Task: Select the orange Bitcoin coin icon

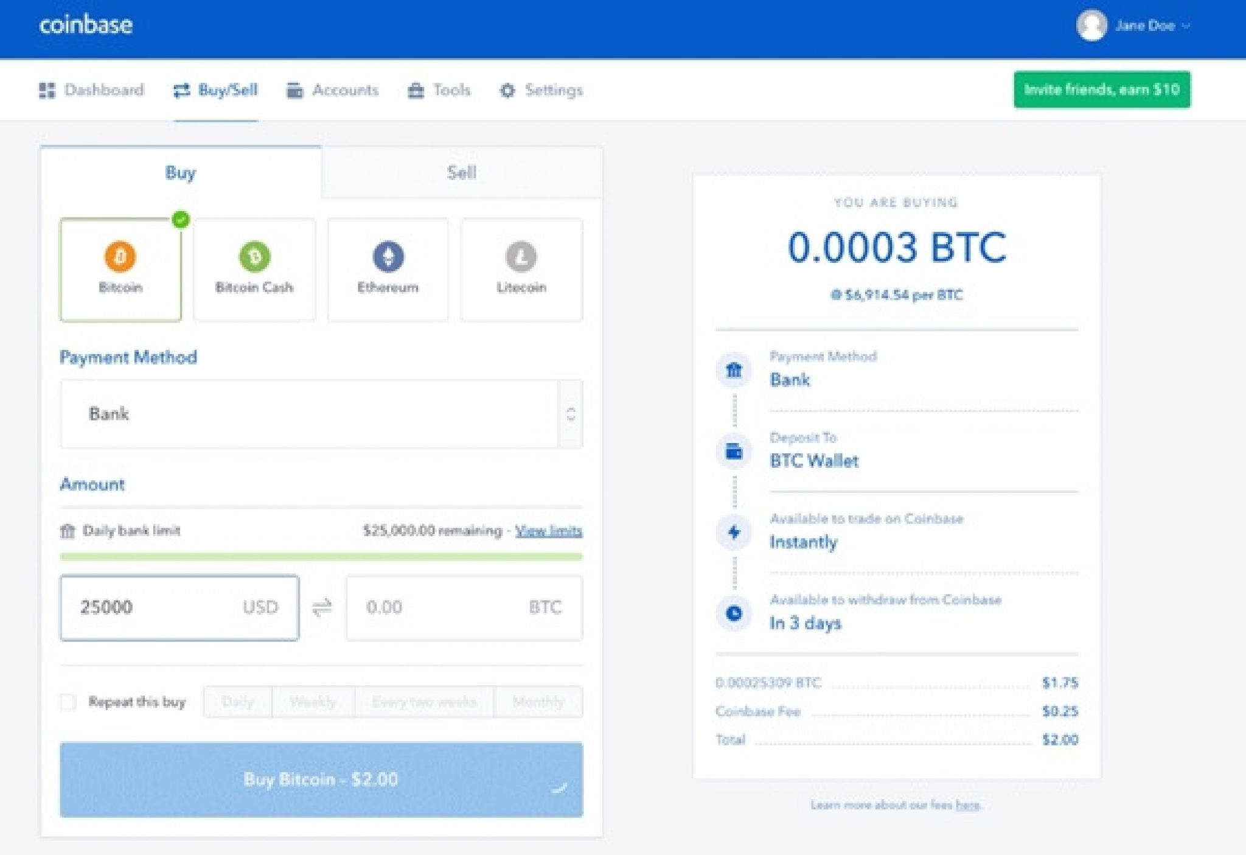Action: coord(120,256)
